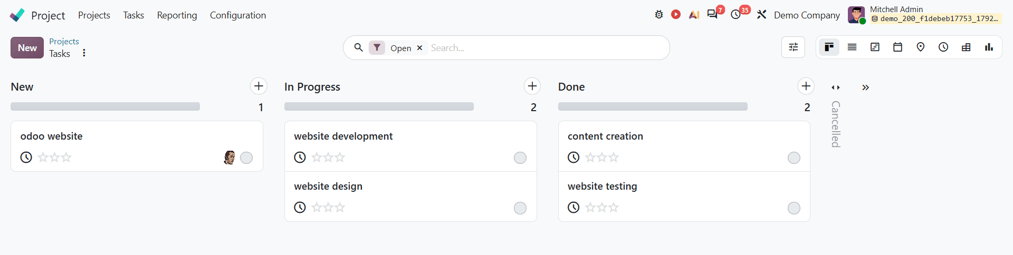
Task: Schedule activity on content creation task
Action: pyautogui.click(x=574, y=157)
